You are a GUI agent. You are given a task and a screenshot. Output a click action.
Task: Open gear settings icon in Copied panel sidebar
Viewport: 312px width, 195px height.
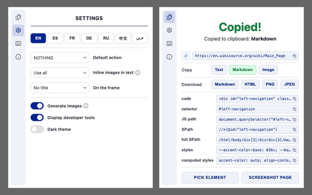[x=169, y=30]
